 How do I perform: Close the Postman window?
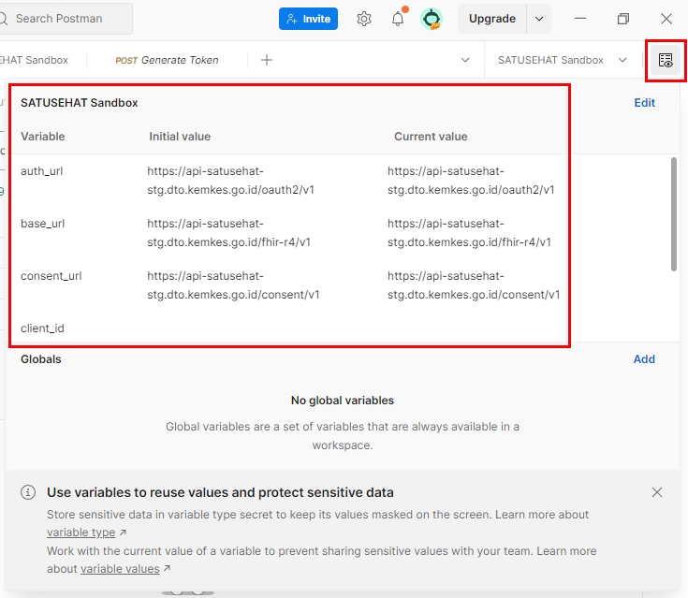(666, 19)
